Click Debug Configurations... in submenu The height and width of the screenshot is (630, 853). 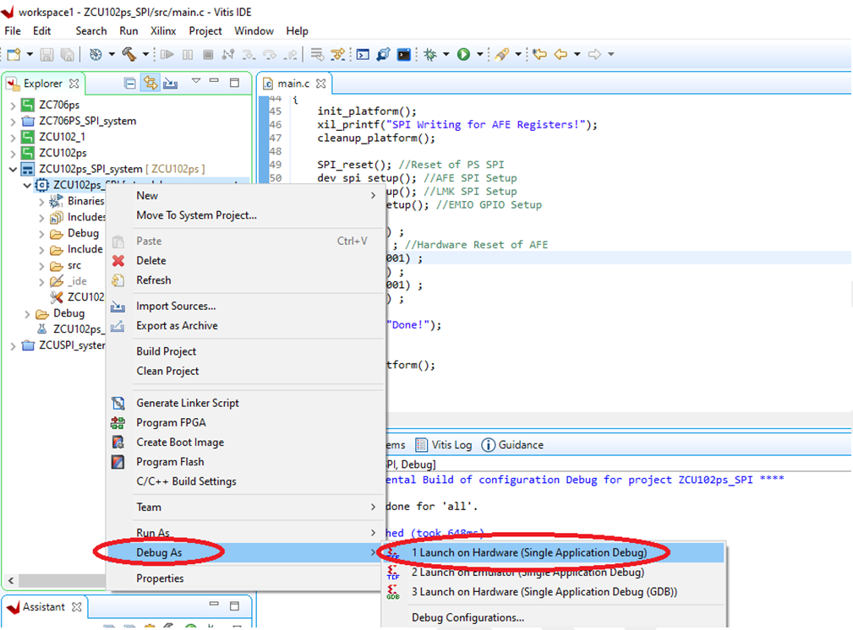[x=468, y=617]
